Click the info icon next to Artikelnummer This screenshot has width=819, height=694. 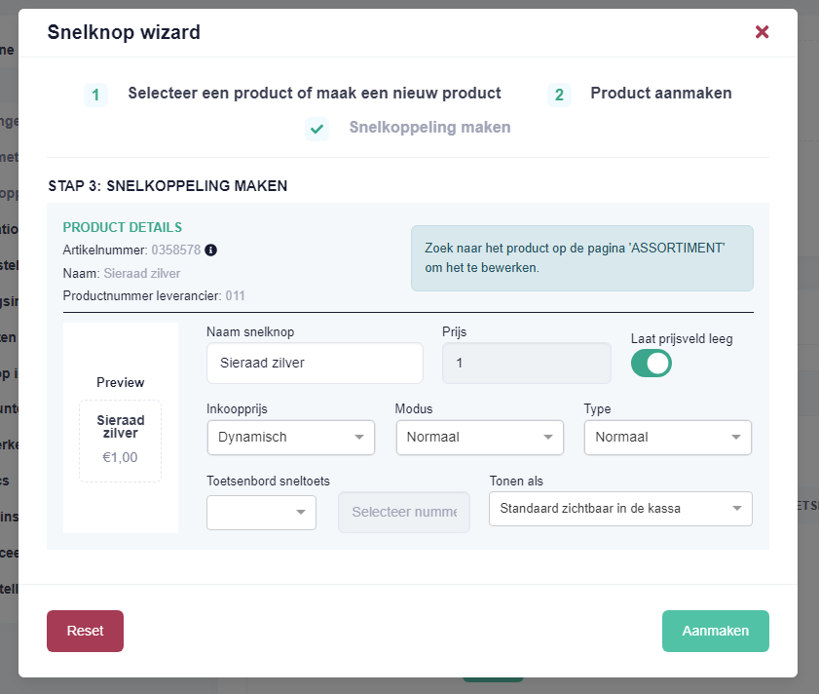coord(210,250)
